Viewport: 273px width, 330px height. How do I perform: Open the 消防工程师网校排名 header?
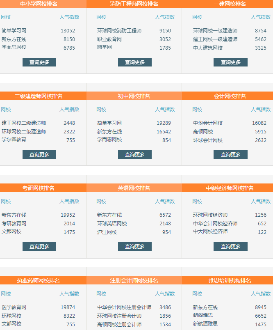pyautogui.click(x=134, y=4)
